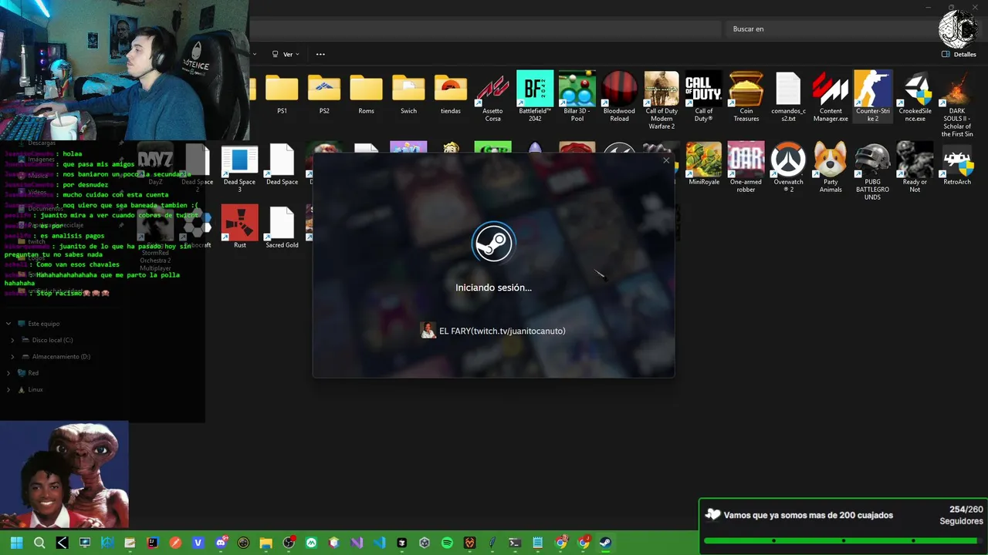Expand Disco local (C:) tree node

12,340
